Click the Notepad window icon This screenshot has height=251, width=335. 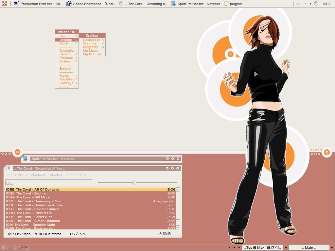26,159
